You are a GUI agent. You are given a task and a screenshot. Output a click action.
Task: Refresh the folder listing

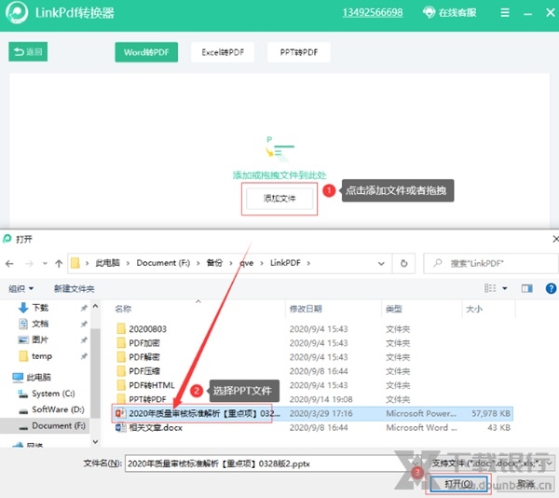coord(404,263)
